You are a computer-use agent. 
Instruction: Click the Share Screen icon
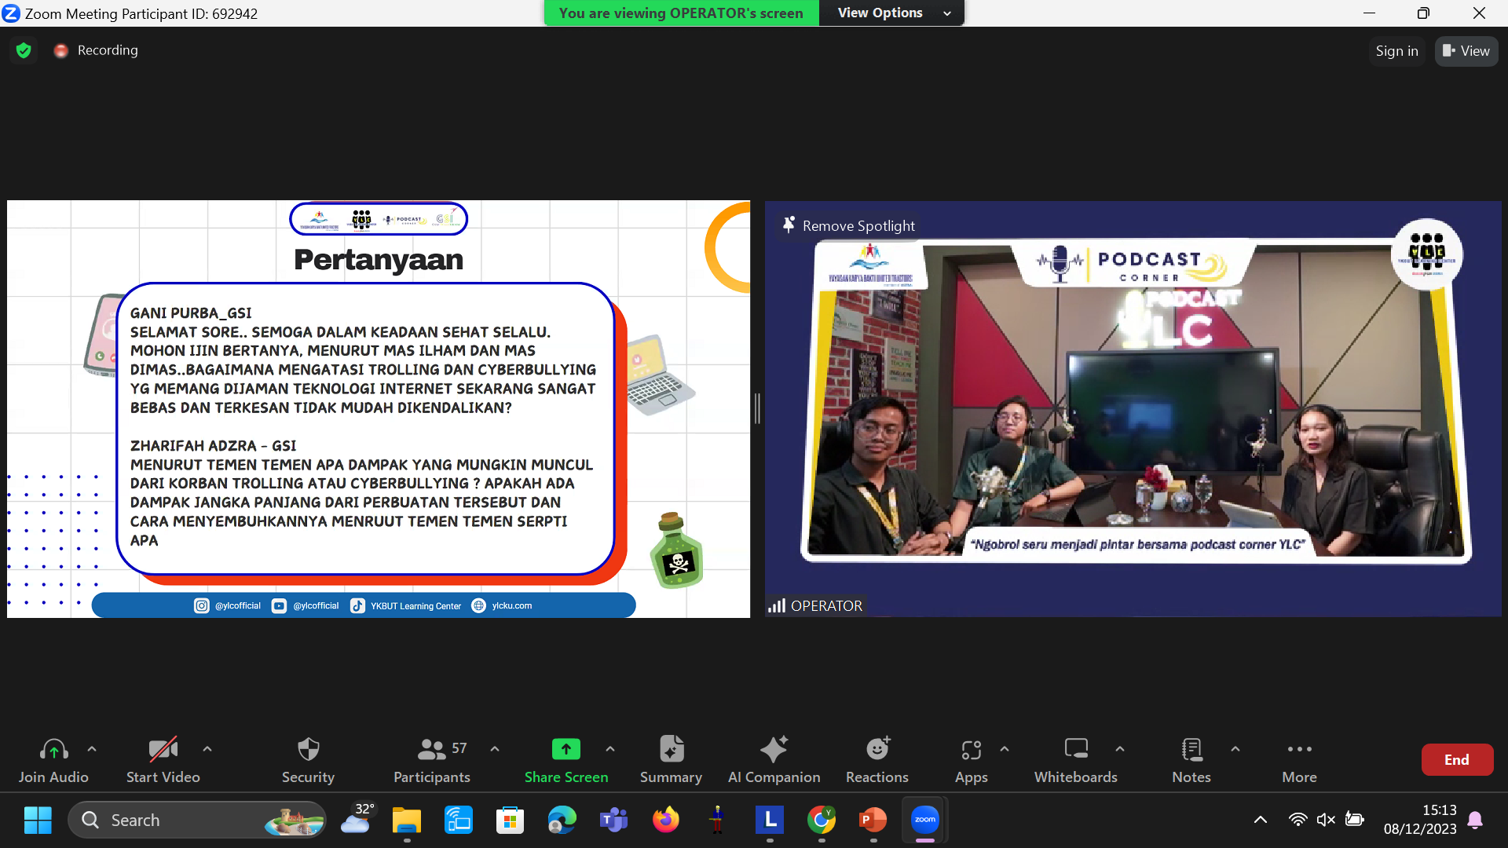565,751
